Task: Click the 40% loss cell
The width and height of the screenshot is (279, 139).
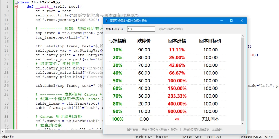Action: pyautogui.click(x=118, y=73)
